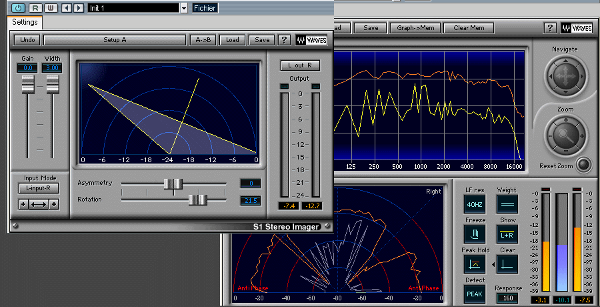Click the Waves logo in S1 Imager
This screenshot has height=307, width=600.
[312, 40]
